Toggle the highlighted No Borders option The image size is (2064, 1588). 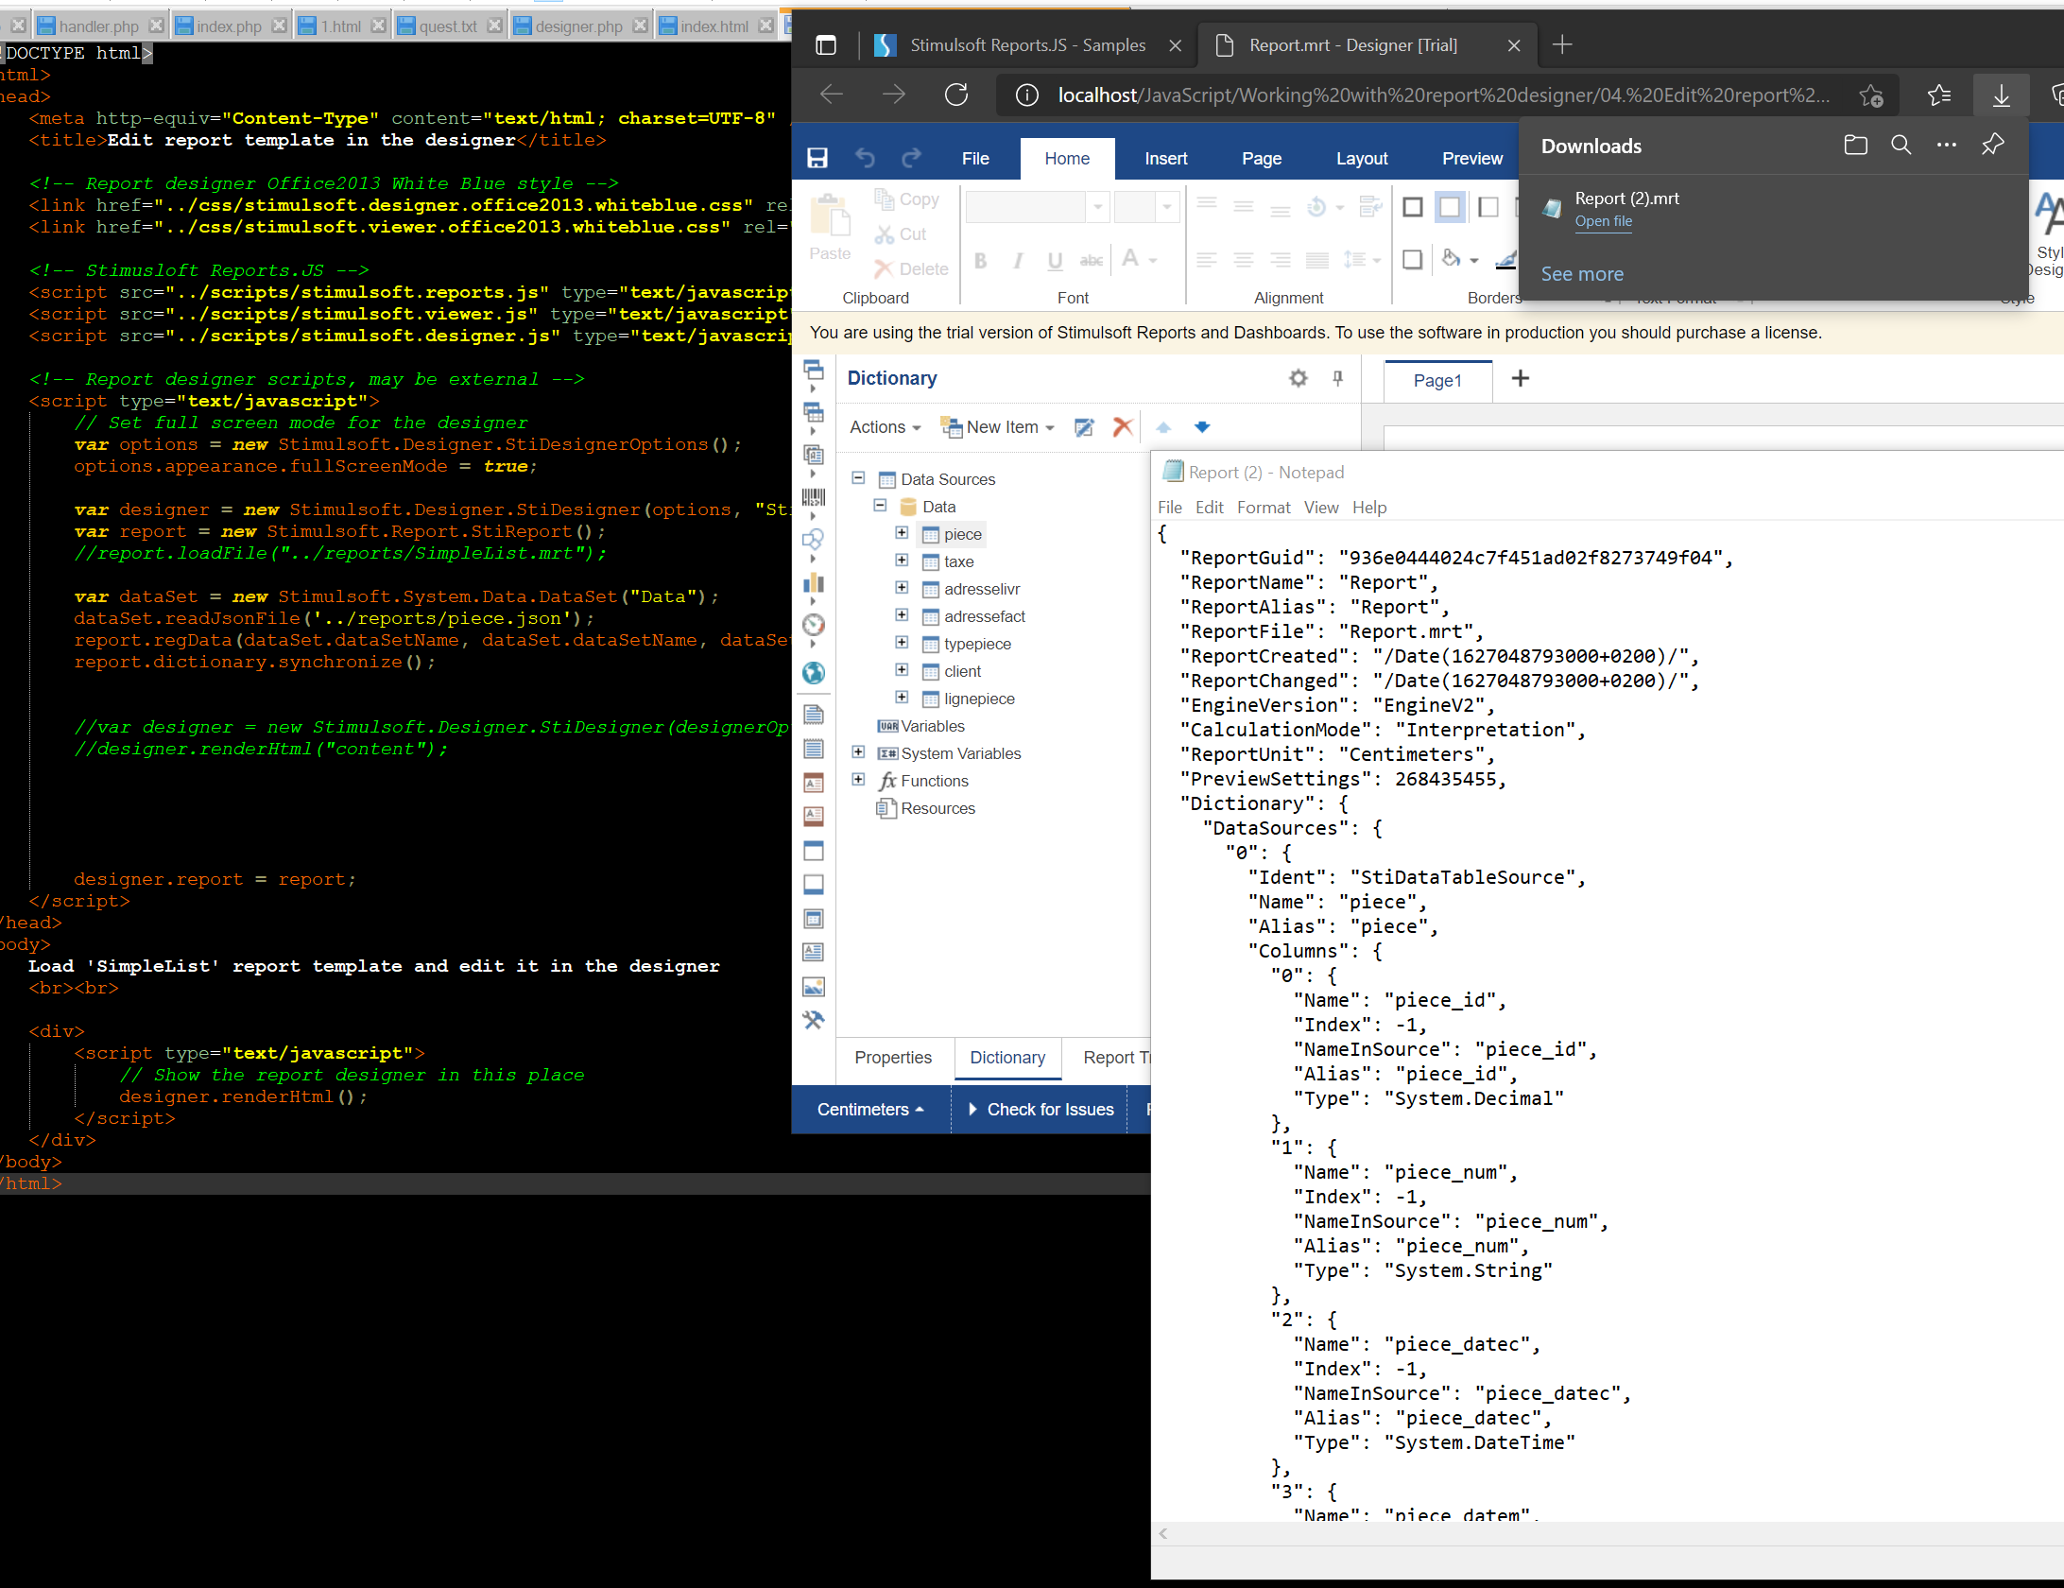(x=1450, y=207)
